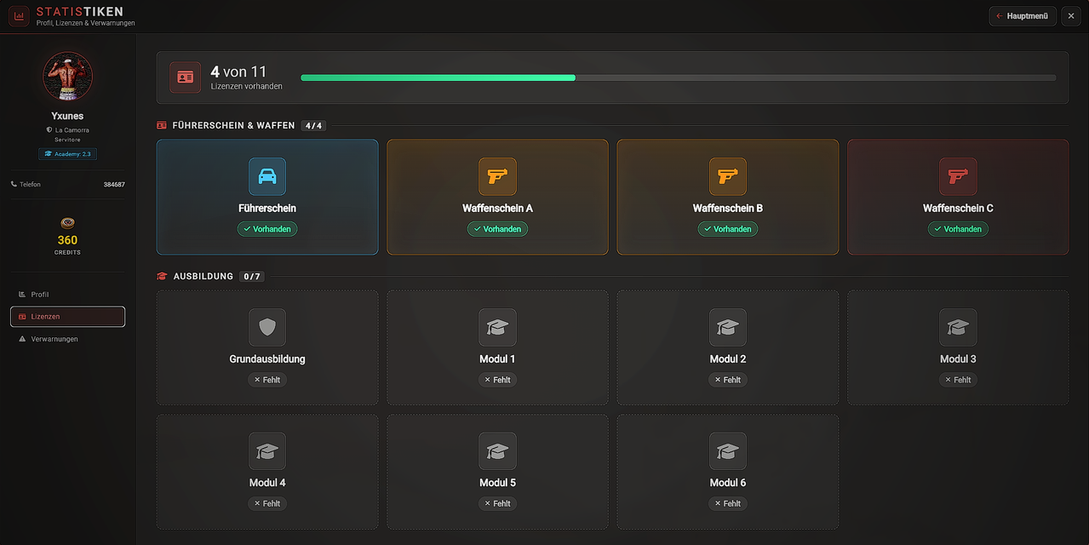Click the graduation cap icon on Modul 2

[x=728, y=327]
